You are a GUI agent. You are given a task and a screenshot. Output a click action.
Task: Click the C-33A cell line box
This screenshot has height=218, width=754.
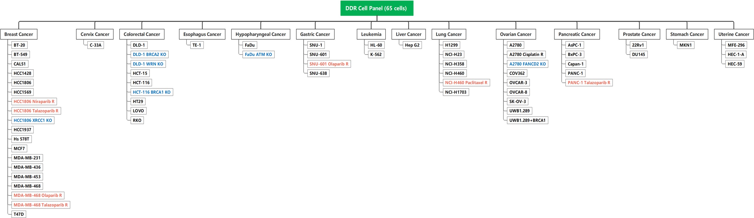95,45
